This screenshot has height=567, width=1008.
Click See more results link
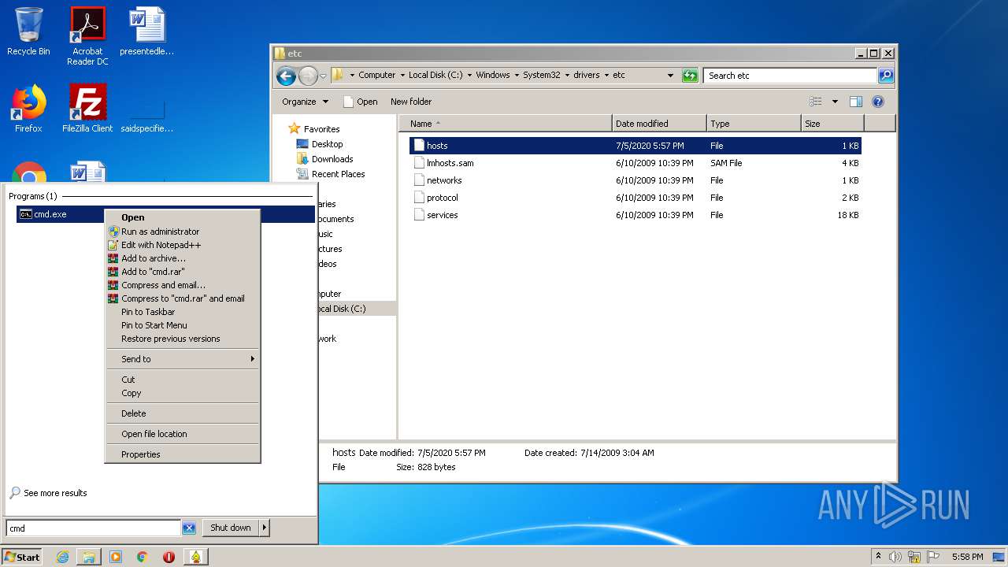[x=55, y=493]
